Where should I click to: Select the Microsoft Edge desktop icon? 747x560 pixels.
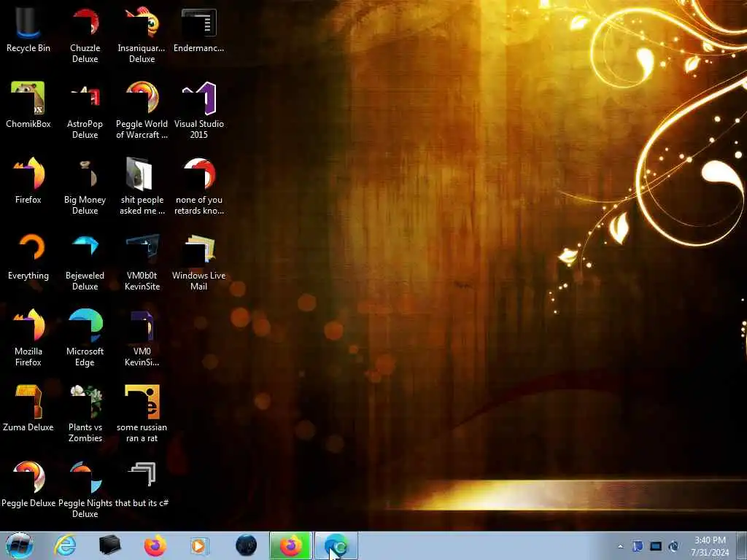pos(85,338)
